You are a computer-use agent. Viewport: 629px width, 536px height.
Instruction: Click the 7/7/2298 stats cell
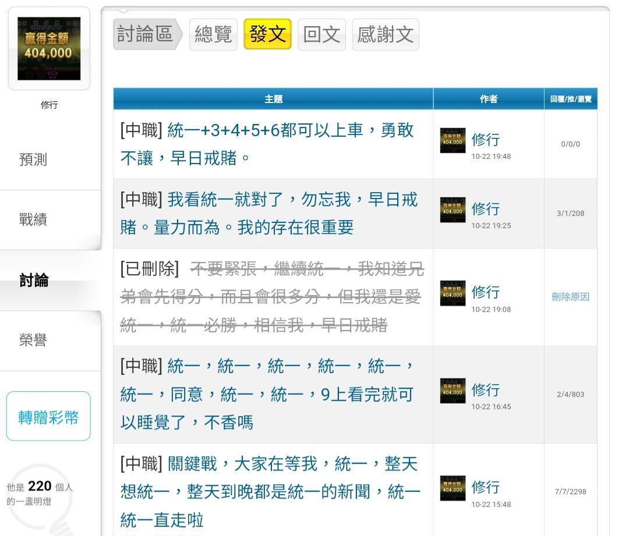pos(570,492)
